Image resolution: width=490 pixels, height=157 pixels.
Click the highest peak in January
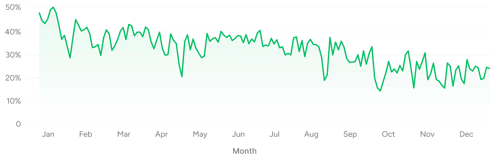pyautogui.click(x=53, y=7)
